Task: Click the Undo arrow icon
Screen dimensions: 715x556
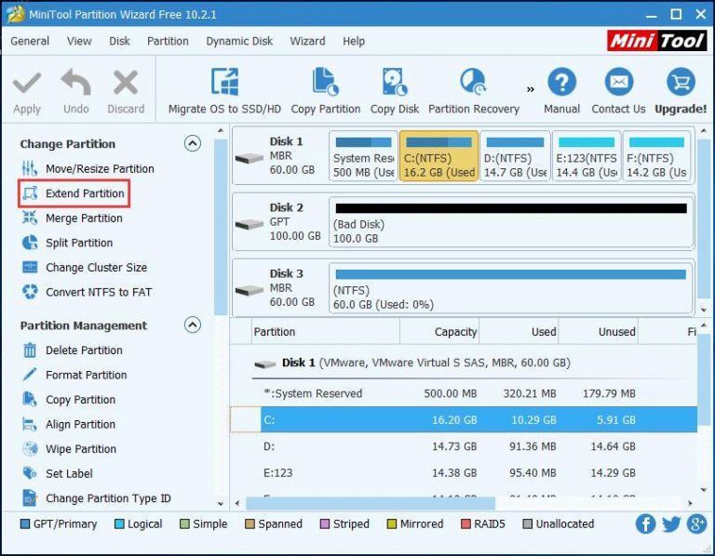Action: (x=75, y=82)
